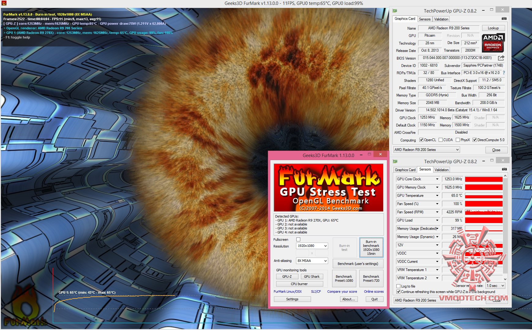The height and width of the screenshot is (330, 532).
Task: Click the green chip icon in the Sensors window title bar
Action: coord(395,161)
